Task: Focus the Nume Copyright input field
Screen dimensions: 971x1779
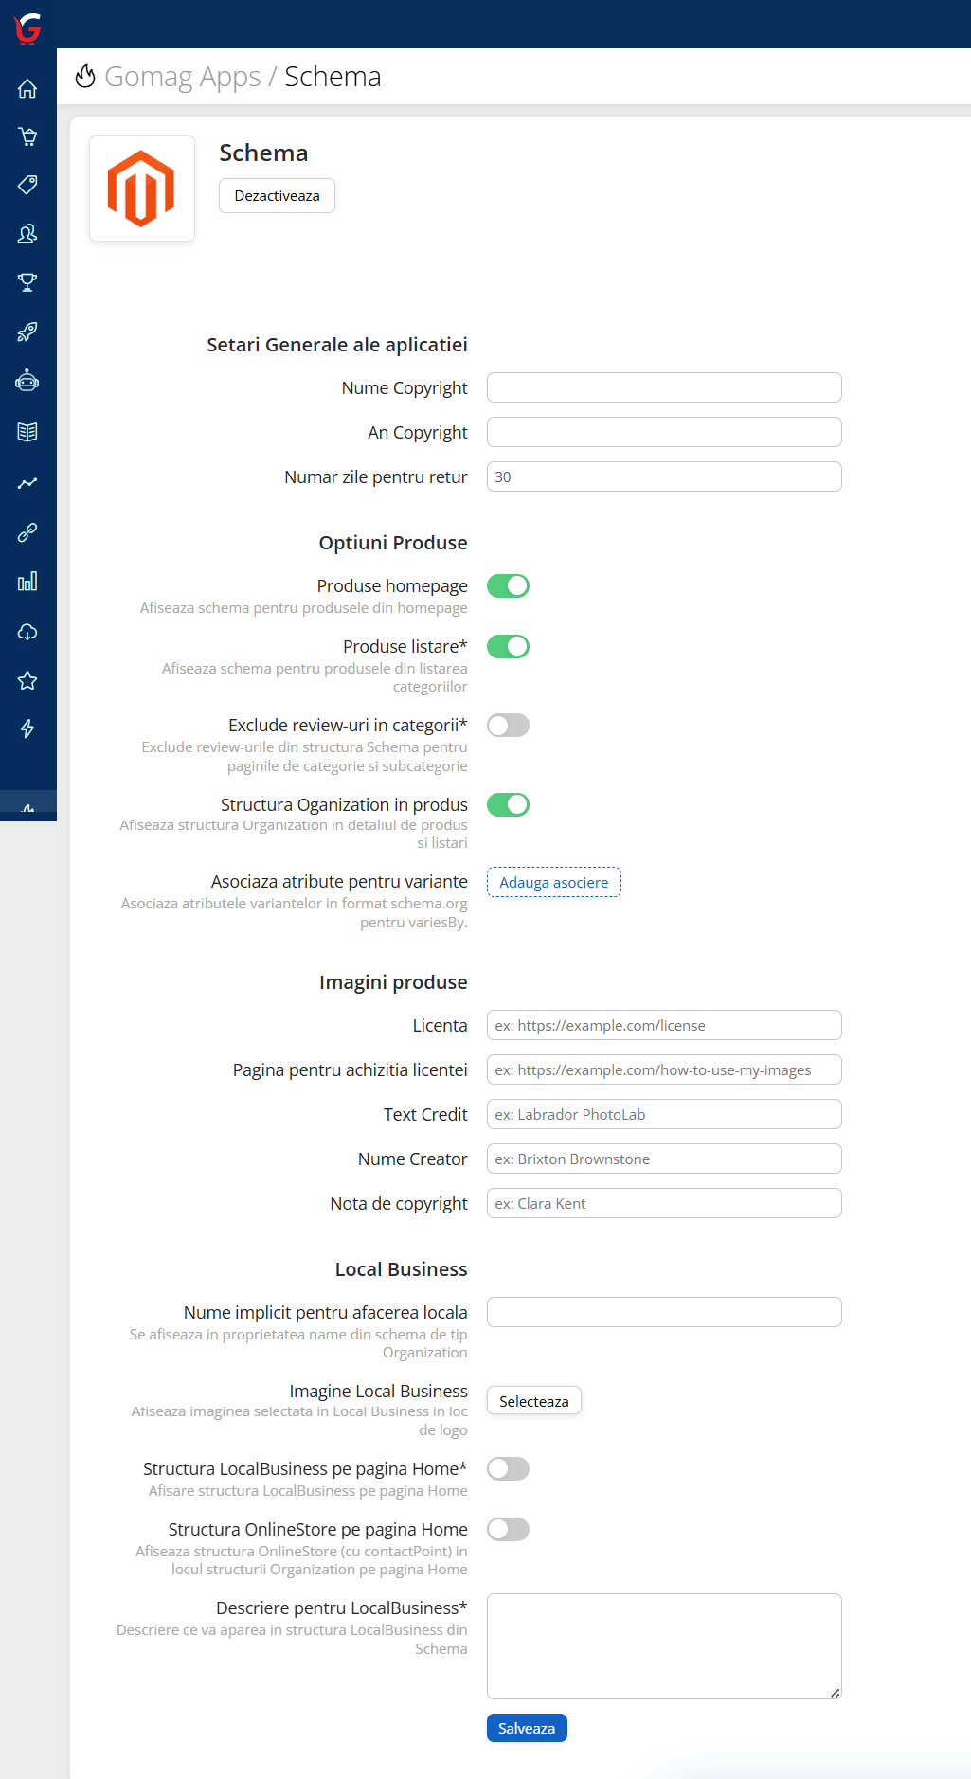Action: [664, 387]
